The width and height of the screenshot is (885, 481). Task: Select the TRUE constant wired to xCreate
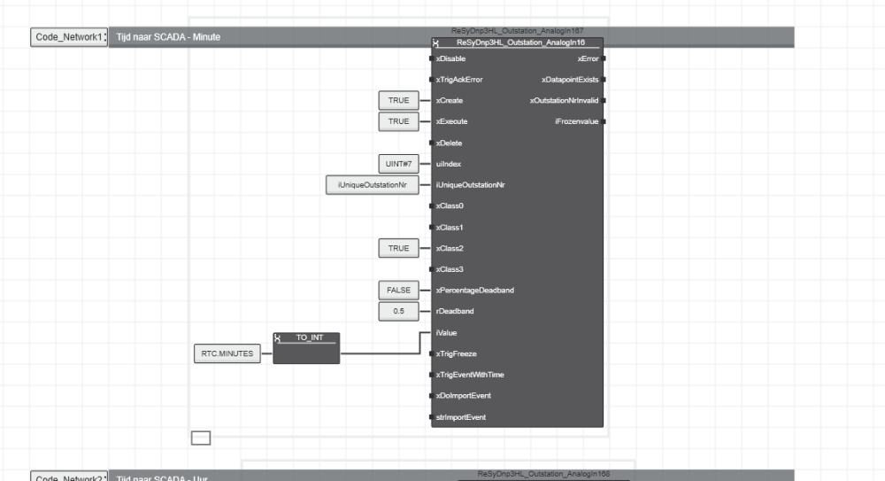coord(398,100)
